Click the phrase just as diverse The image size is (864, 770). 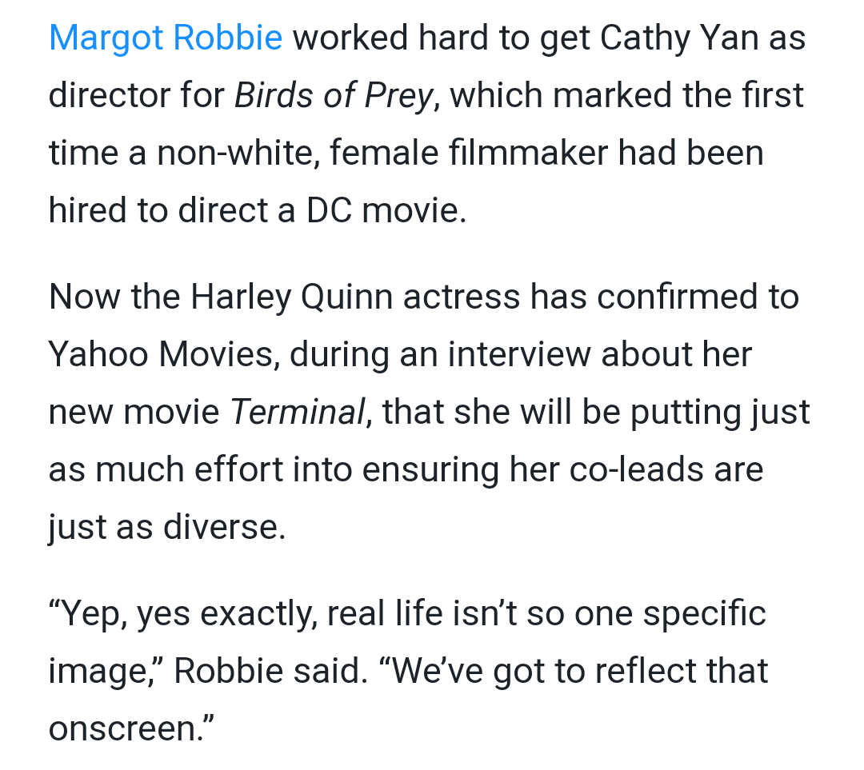pos(166,527)
